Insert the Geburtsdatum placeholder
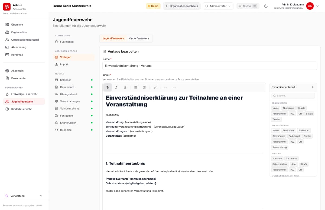Viewport: 325px width, 210px height. pos(280,164)
